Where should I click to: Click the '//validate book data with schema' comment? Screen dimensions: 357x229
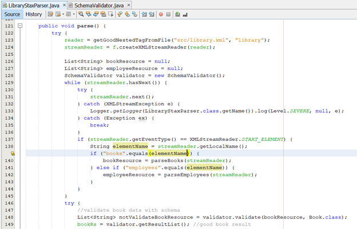tap(128, 210)
